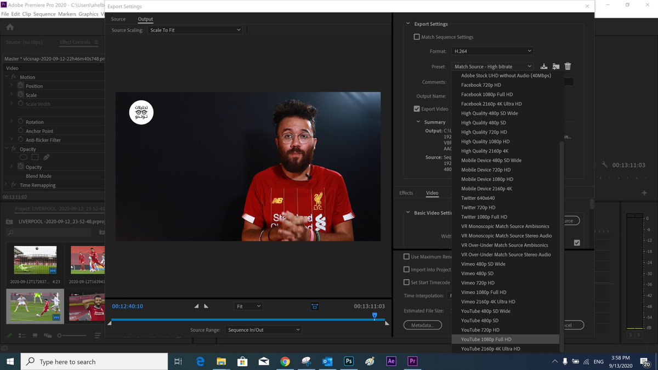Click Save Preset icon beside Preset dropdown

(544, 66)
